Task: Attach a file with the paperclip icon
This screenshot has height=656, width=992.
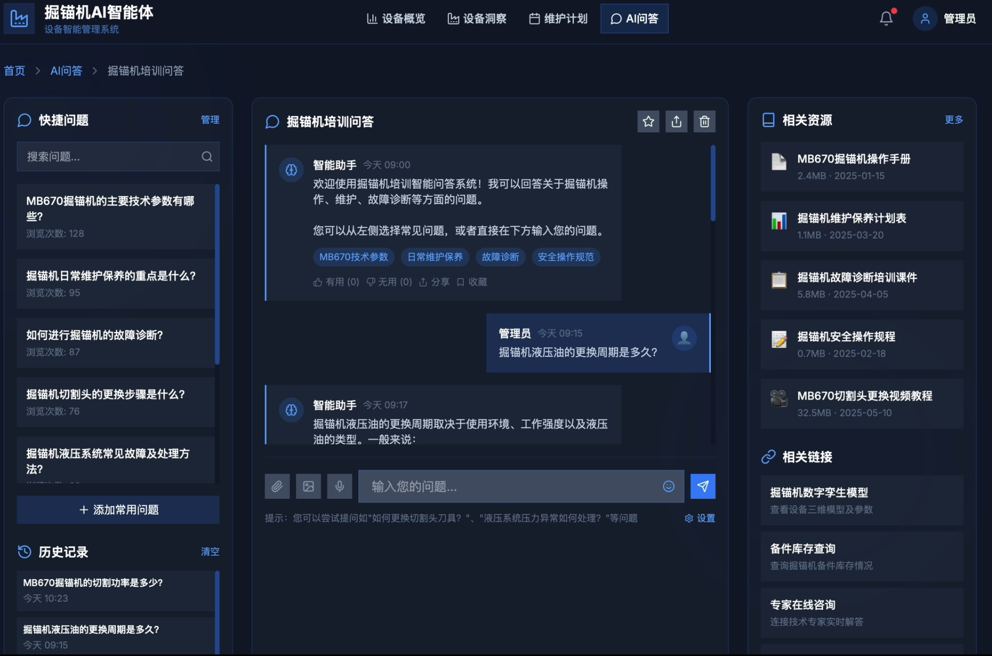Action: 277,486
